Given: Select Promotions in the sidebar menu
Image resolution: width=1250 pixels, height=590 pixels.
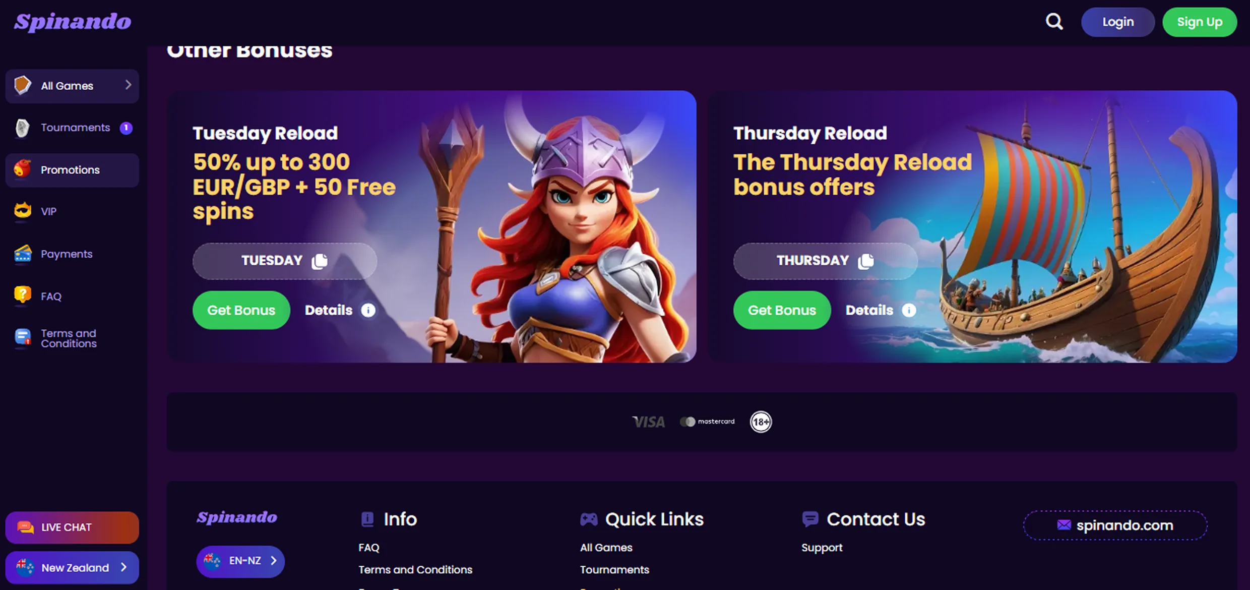Looking at the screenshot, I should [x=72, y=170].
